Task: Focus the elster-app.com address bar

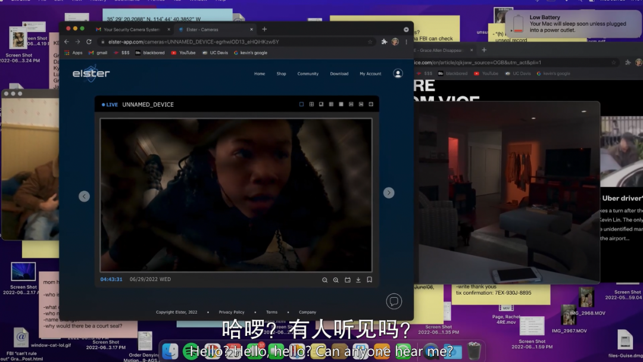Action: tap(236, 42)
